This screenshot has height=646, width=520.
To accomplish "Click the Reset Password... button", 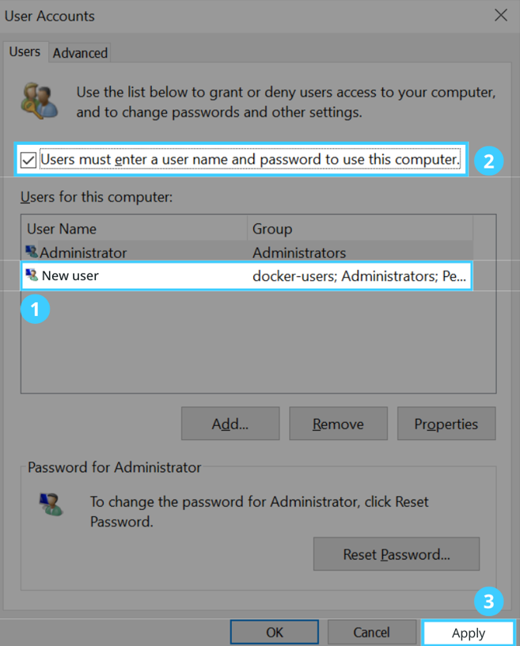I will click(396, 554).
